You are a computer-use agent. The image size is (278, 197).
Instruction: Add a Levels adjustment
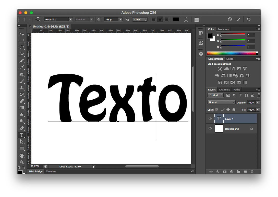[226, 69]
